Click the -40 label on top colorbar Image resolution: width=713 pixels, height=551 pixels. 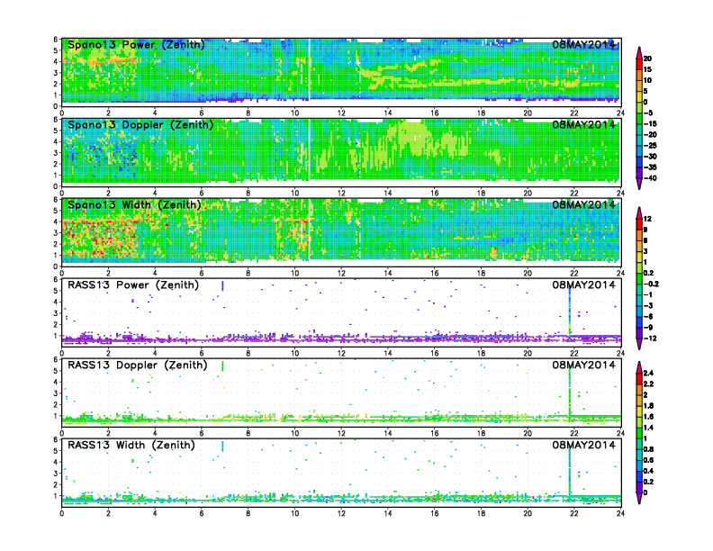(x=650, y=178)
